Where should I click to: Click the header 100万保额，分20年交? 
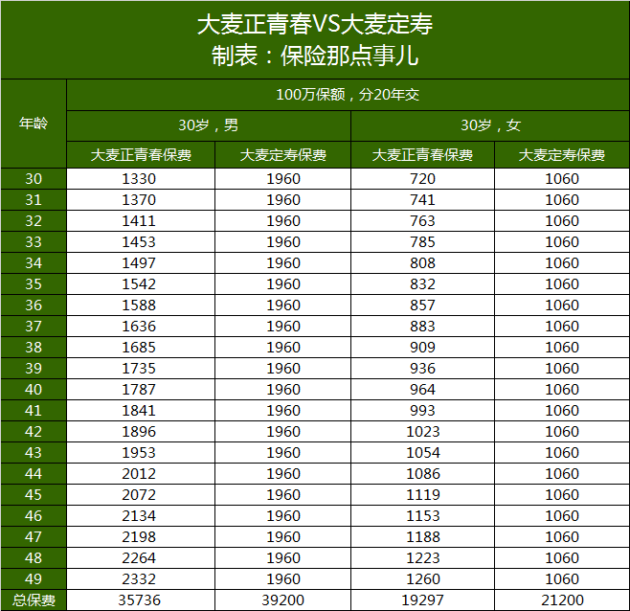pyautogui.click(x=348, y=95)
